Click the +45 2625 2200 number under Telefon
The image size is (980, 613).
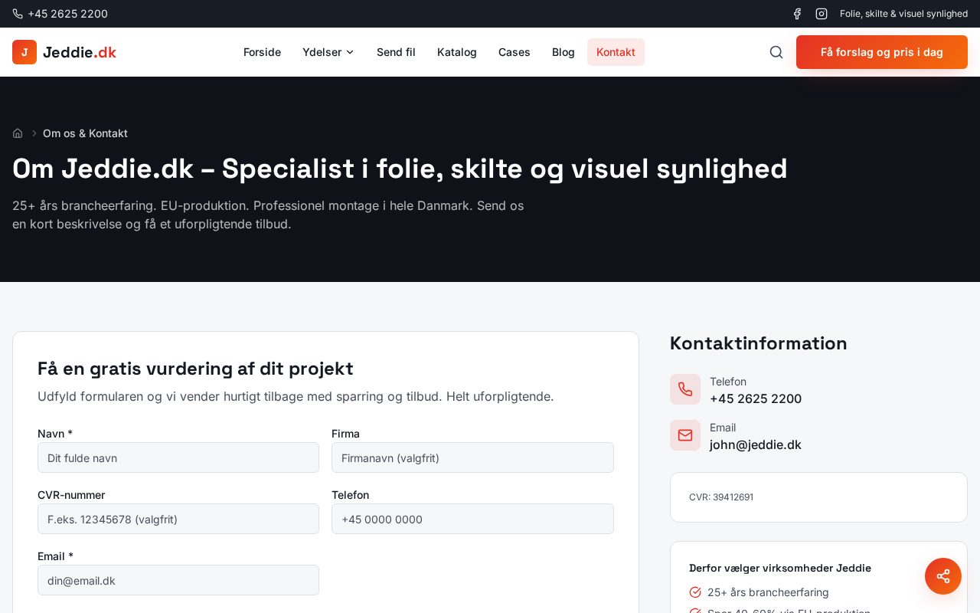tap(756, 398)
